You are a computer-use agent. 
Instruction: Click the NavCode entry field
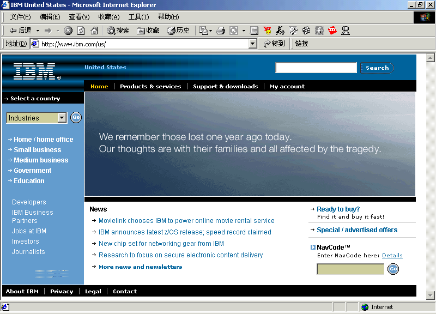350,269
